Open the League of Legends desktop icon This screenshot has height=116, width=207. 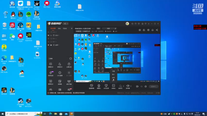(x=21, y=62)
